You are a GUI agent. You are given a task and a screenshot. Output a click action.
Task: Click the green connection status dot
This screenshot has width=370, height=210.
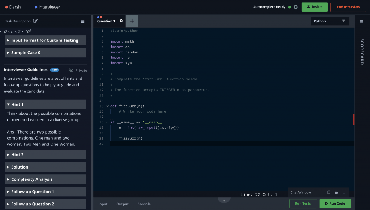(x=289, y=6)
